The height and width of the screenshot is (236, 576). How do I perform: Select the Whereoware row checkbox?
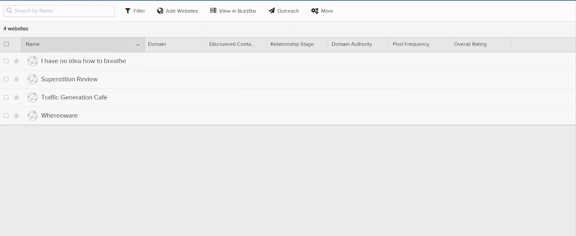tap(6, 115)
